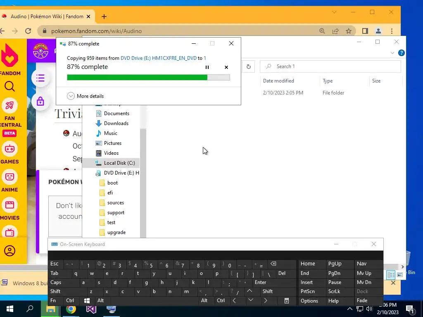Toggle Chrome side panel
The width and height of the screenshot is (423, 317).
pos(365,31)
